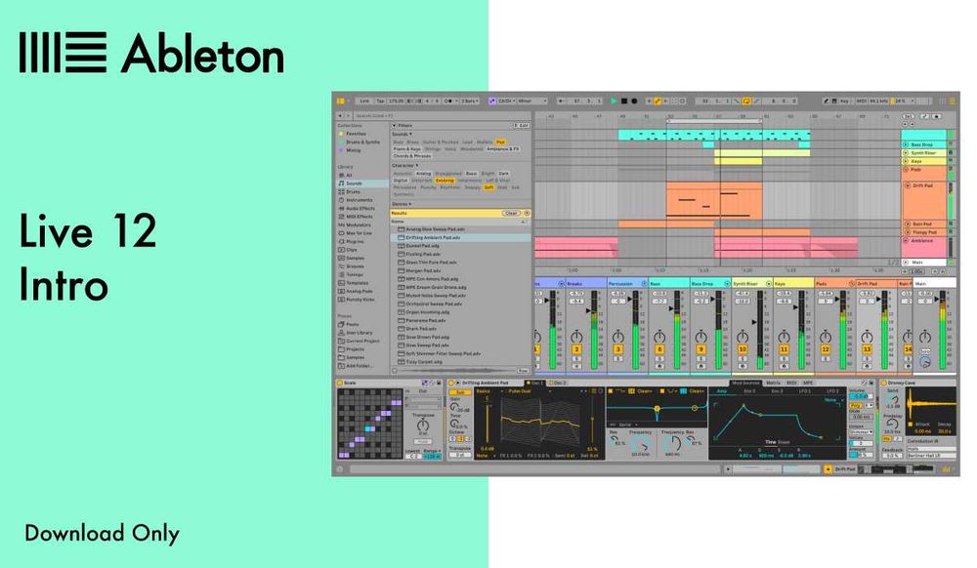977x568 pixels.
Task: Select the LFO 1 modulation tab
Action: point(805,391)
